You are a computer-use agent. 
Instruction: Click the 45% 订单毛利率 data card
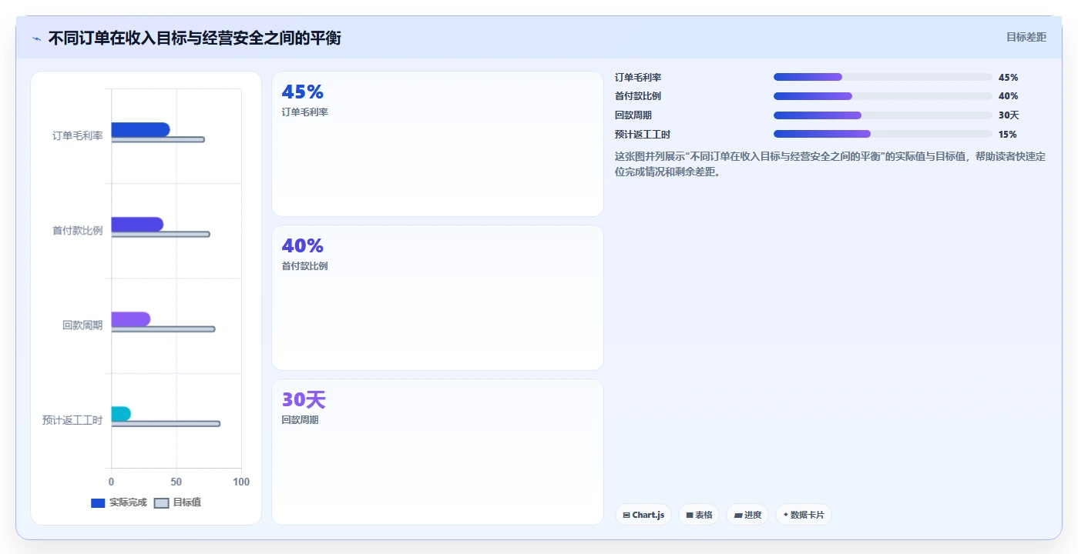tap(438, 144)
